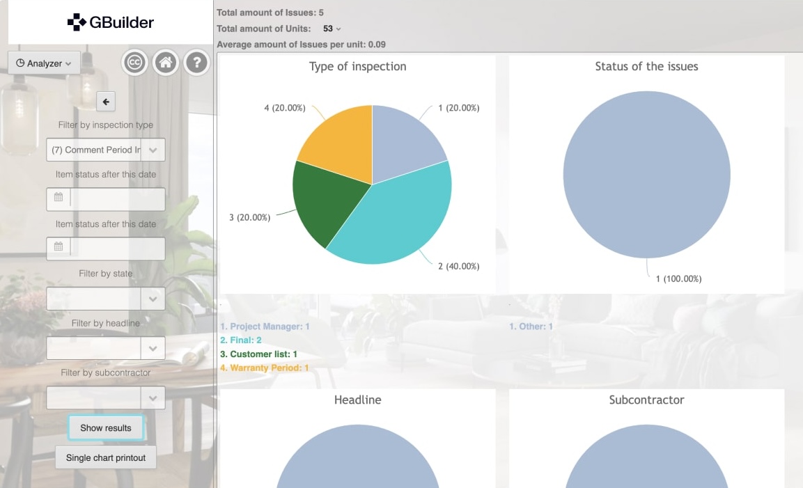Click calendar icon of second date field
Screen dimensions: 803x488
tap(59, 247)
